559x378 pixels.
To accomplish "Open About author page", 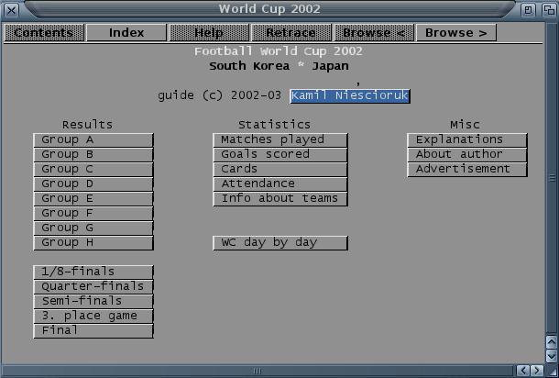I will 467,154.
